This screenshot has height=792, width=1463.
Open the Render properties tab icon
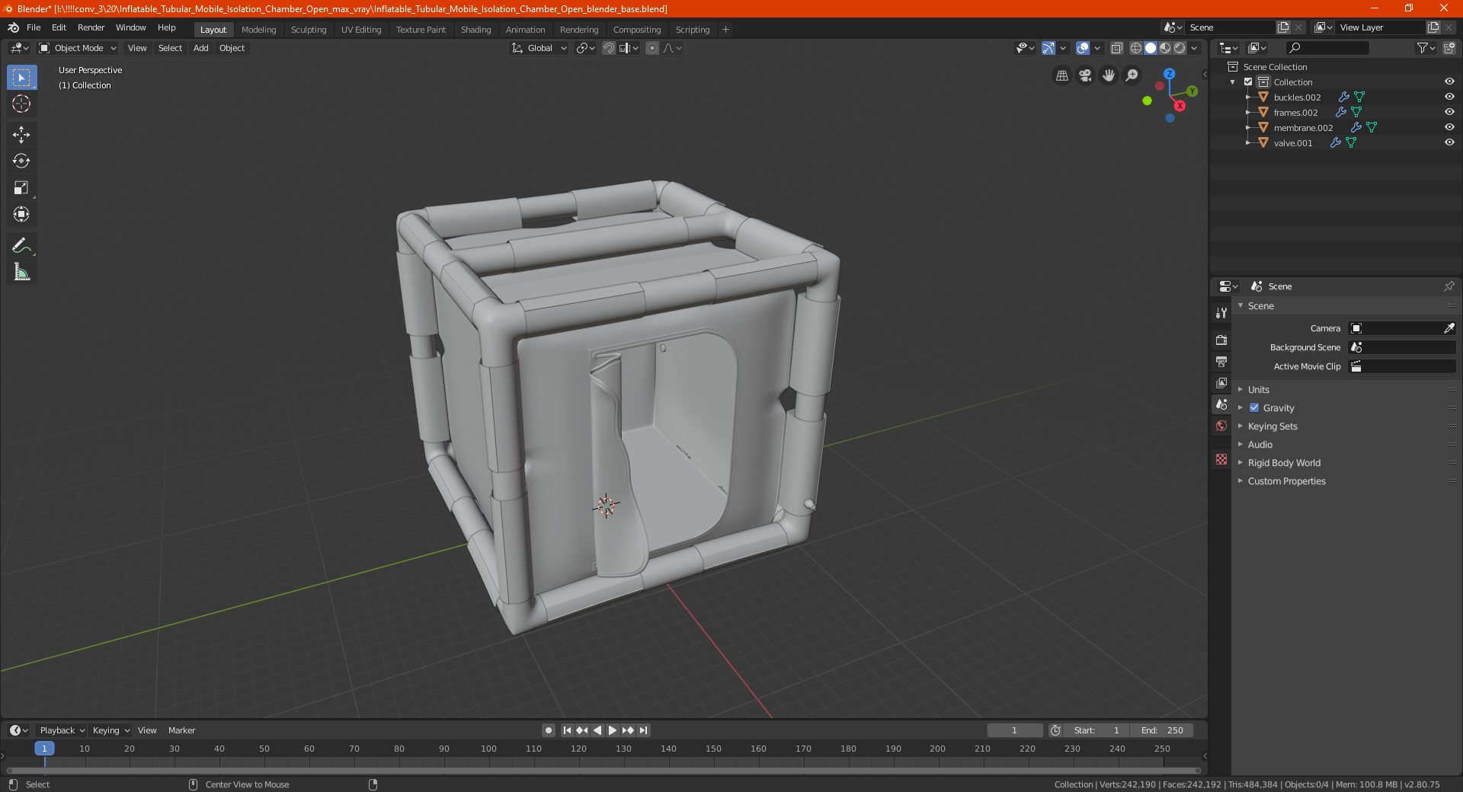pyautogui.click(x=1221, y=340)
